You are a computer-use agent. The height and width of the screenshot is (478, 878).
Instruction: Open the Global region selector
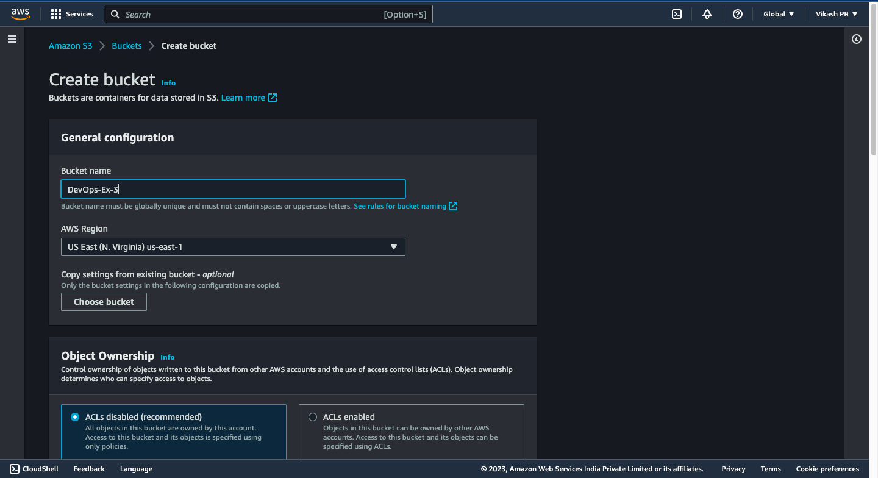coord(779,14)
